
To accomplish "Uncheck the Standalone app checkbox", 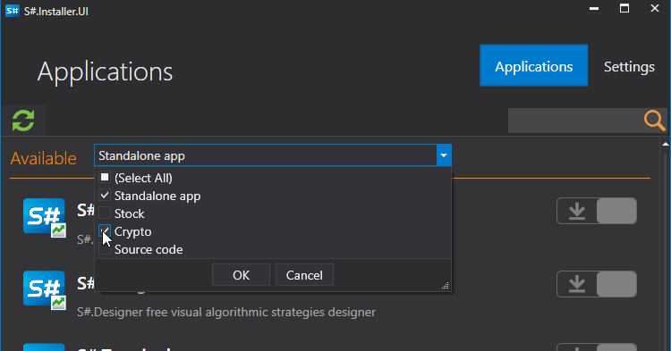I will pos(105,195).
